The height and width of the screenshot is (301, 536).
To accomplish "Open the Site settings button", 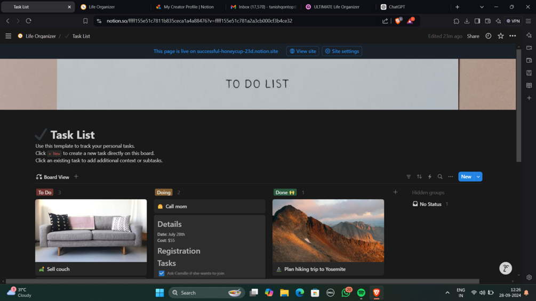I will 342,51.
